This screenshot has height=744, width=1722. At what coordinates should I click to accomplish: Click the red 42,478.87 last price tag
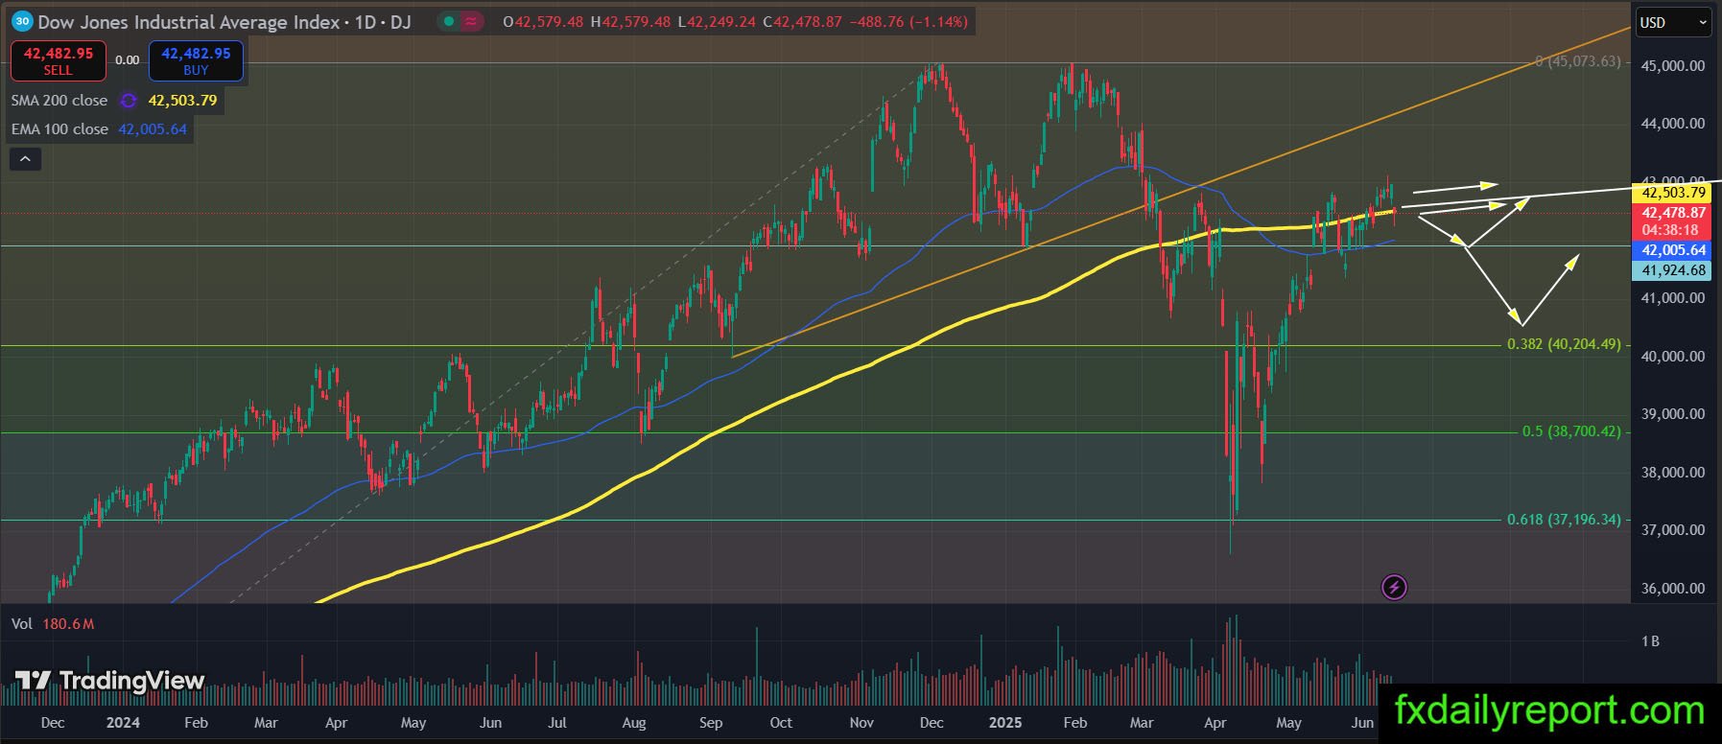pos(1673,213)
